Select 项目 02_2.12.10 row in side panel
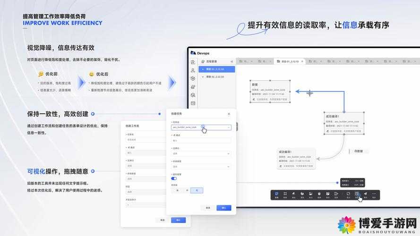Viewport: 420px width, 236px height. (217, 77)
